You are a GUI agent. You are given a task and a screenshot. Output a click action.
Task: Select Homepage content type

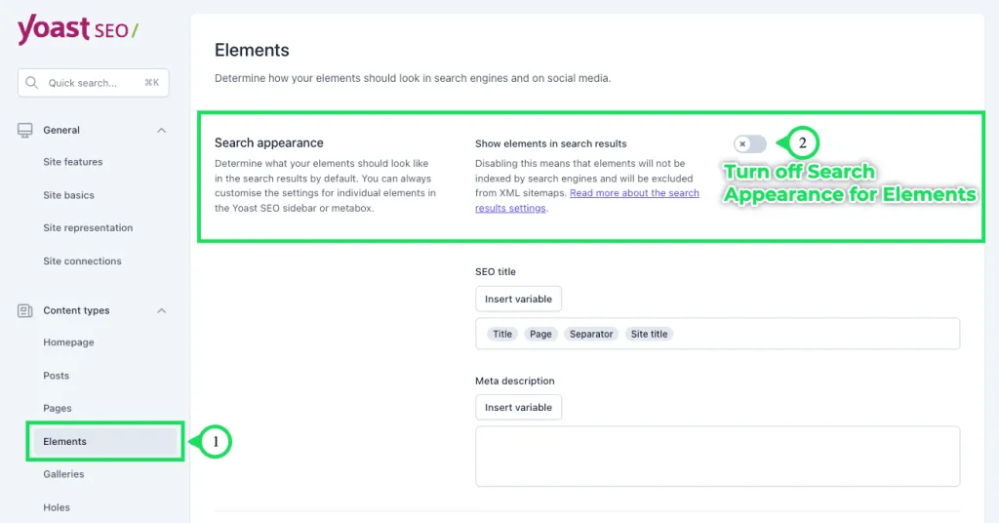[69, 342]
